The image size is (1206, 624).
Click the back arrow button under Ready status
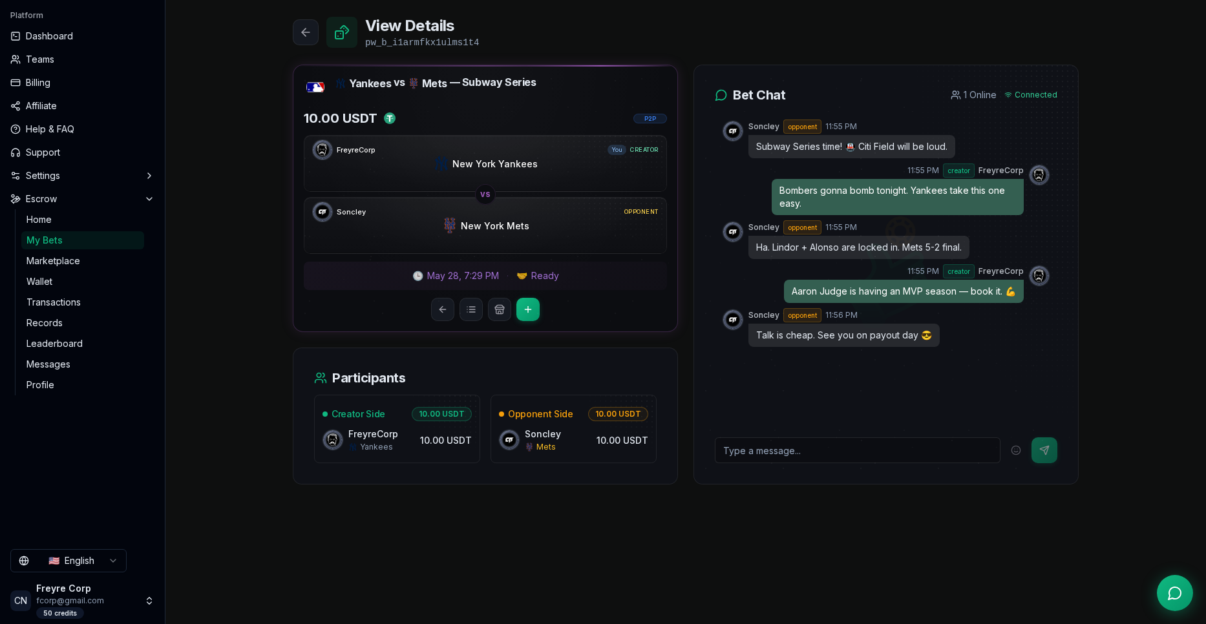(x=443, y=309)
